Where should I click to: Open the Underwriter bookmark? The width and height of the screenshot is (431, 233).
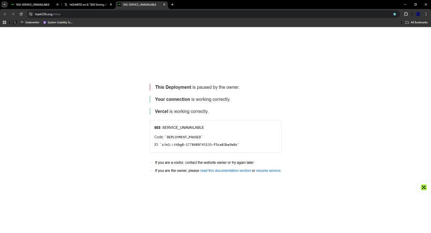pyautogui.click(x=30, y=22)
